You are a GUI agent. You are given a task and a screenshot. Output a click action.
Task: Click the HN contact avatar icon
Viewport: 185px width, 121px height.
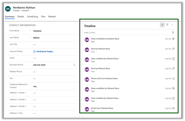pos(8,9)
